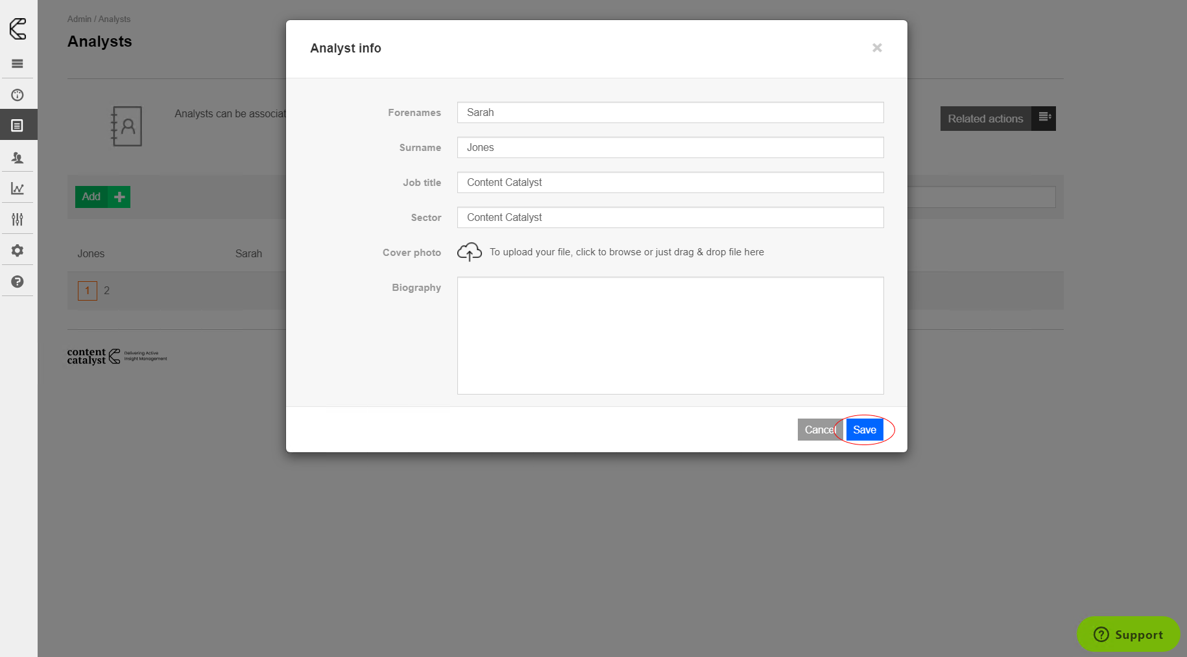
Task: Cancel the Analyst info dialog
Action: pyautogui.click(x=819, y=430)
